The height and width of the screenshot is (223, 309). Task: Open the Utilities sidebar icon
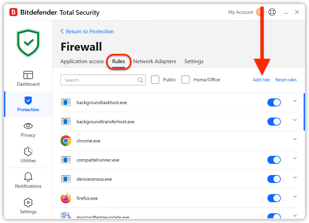tap(28, 151)
